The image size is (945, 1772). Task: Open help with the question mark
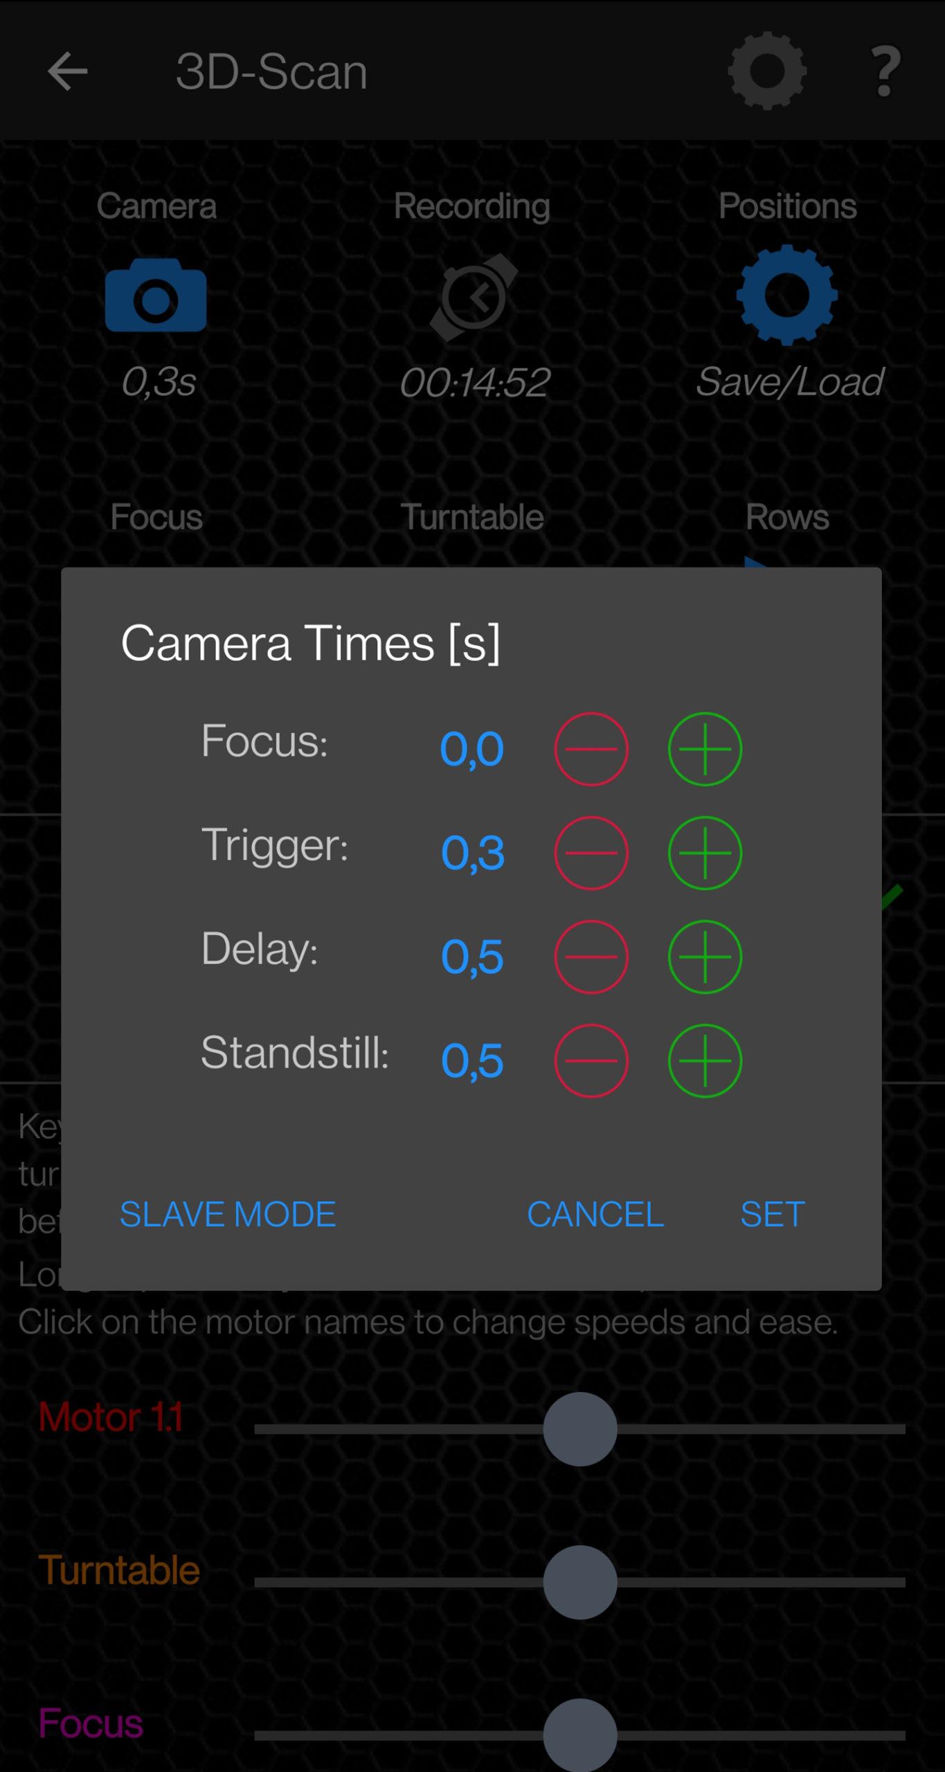885,71
